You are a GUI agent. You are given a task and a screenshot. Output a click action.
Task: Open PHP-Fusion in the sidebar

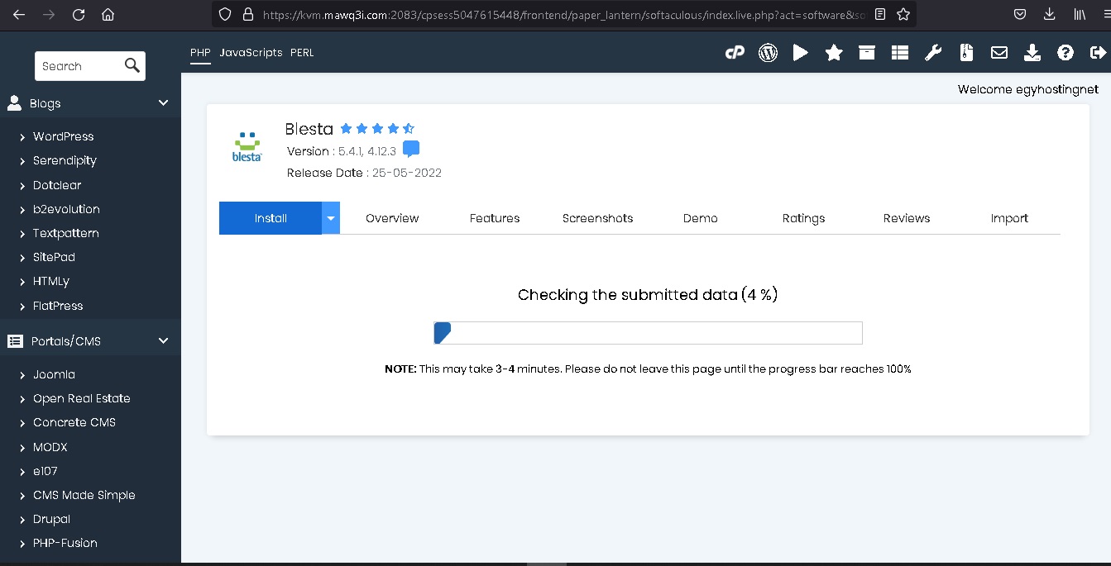click(65, 543)
